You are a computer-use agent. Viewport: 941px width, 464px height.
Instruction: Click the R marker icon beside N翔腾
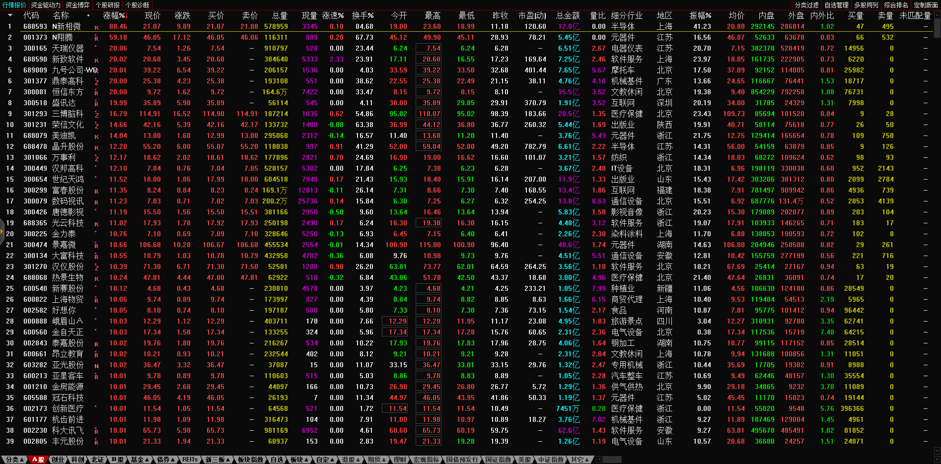coord(96,38)
